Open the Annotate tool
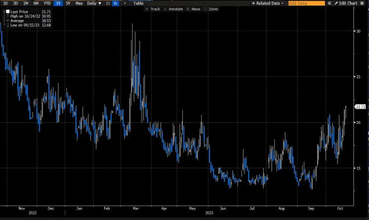Screen dimensions: 369x220 [x=173, y=9]
